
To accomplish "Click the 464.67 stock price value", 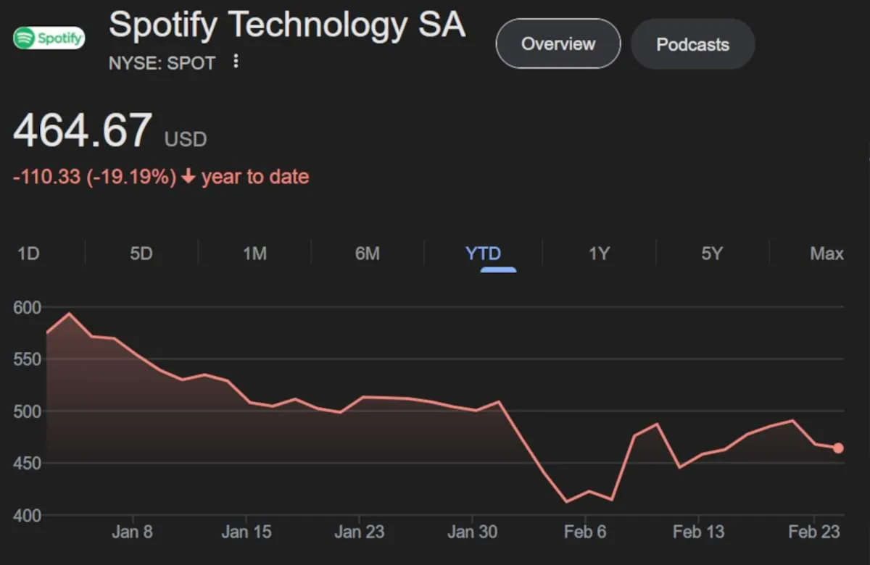I will pos(83,130).
